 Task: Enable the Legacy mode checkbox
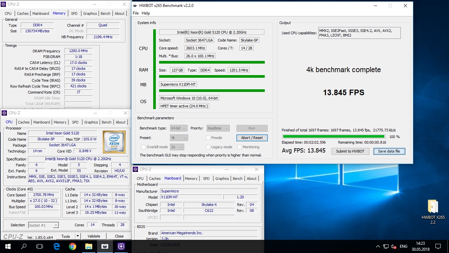[208, 147]
